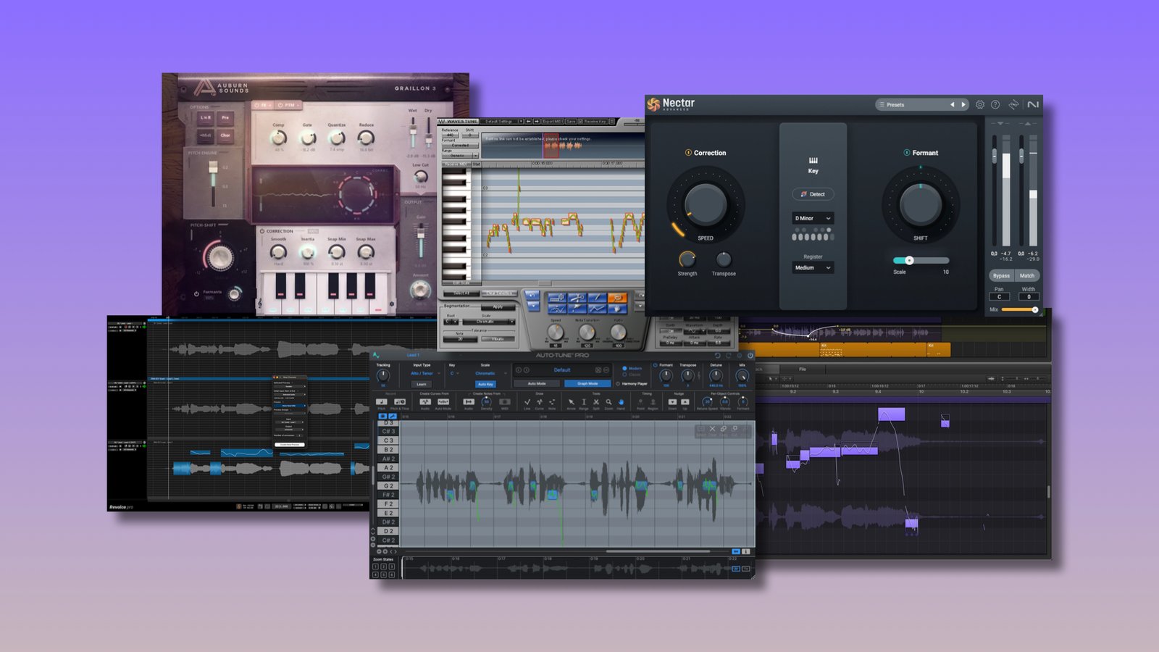The width and height of the screenshot is (1159, 652).
Task: Toggle Auto-Tune Formant power switch
Action: [x=655, y=365]
